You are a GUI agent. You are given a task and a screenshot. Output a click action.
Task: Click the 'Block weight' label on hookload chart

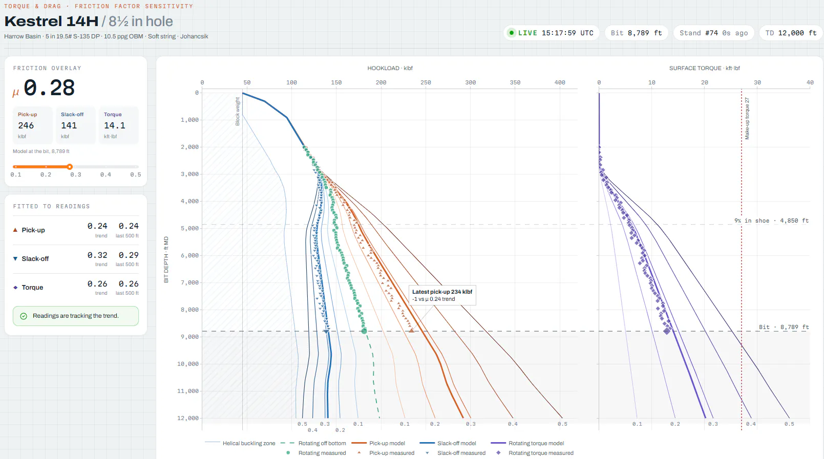click(x=238, y=112)
